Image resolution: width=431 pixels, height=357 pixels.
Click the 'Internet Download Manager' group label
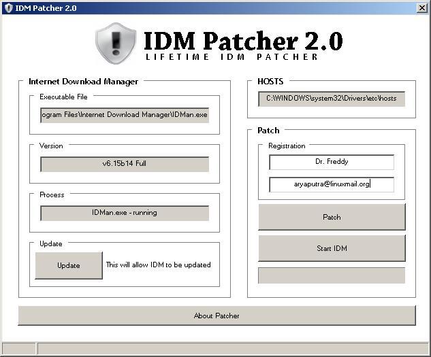pos(83,82)
